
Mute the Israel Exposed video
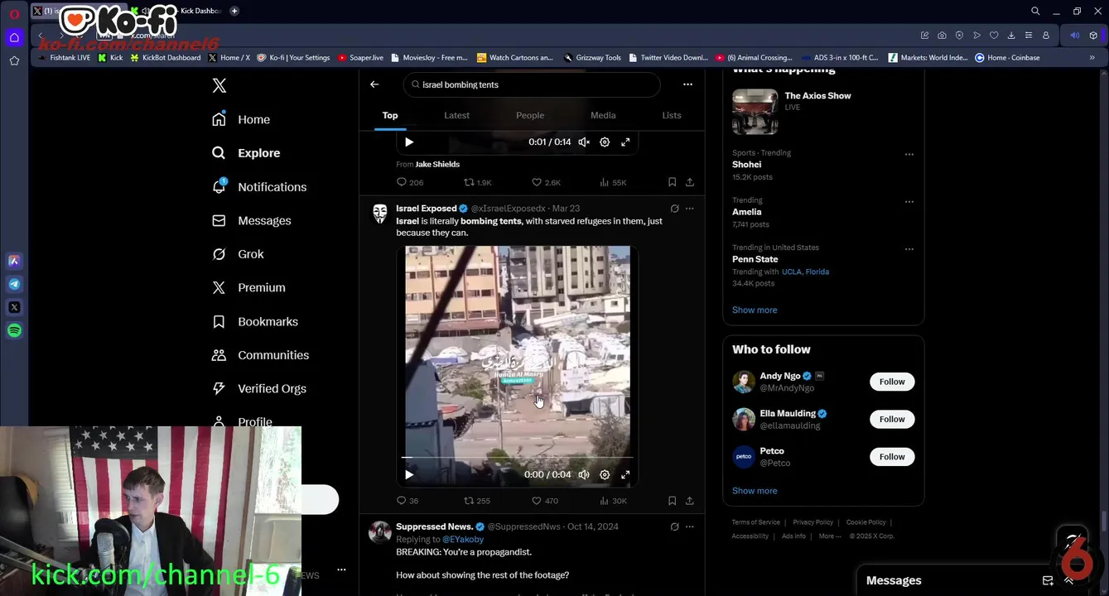pos(584,475)
